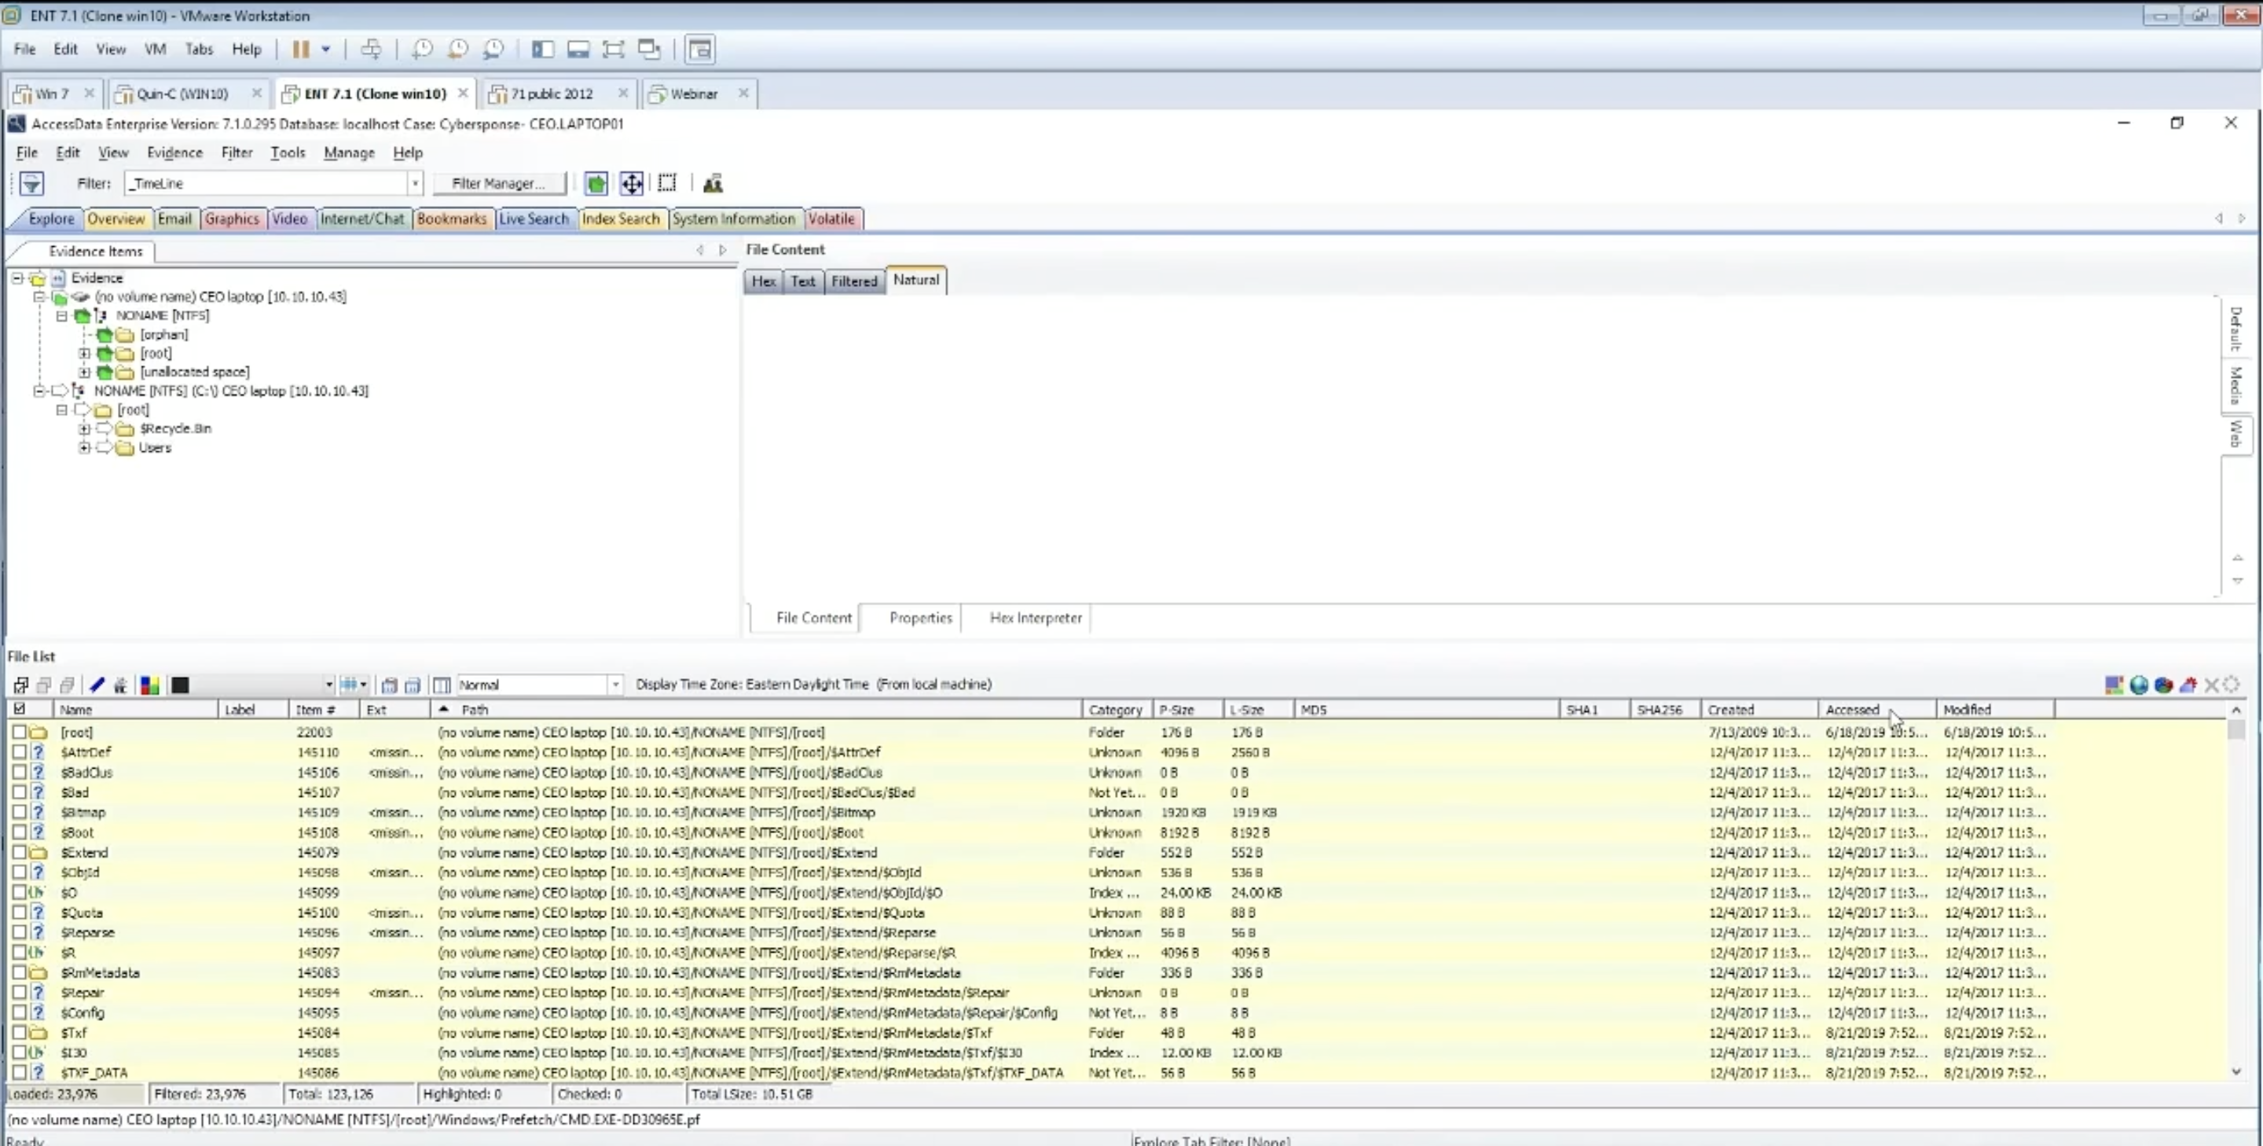This screenshot has height=1146, width=2263.
Task: Check the box for $BadClus row
Action: (x=20, y=772)
